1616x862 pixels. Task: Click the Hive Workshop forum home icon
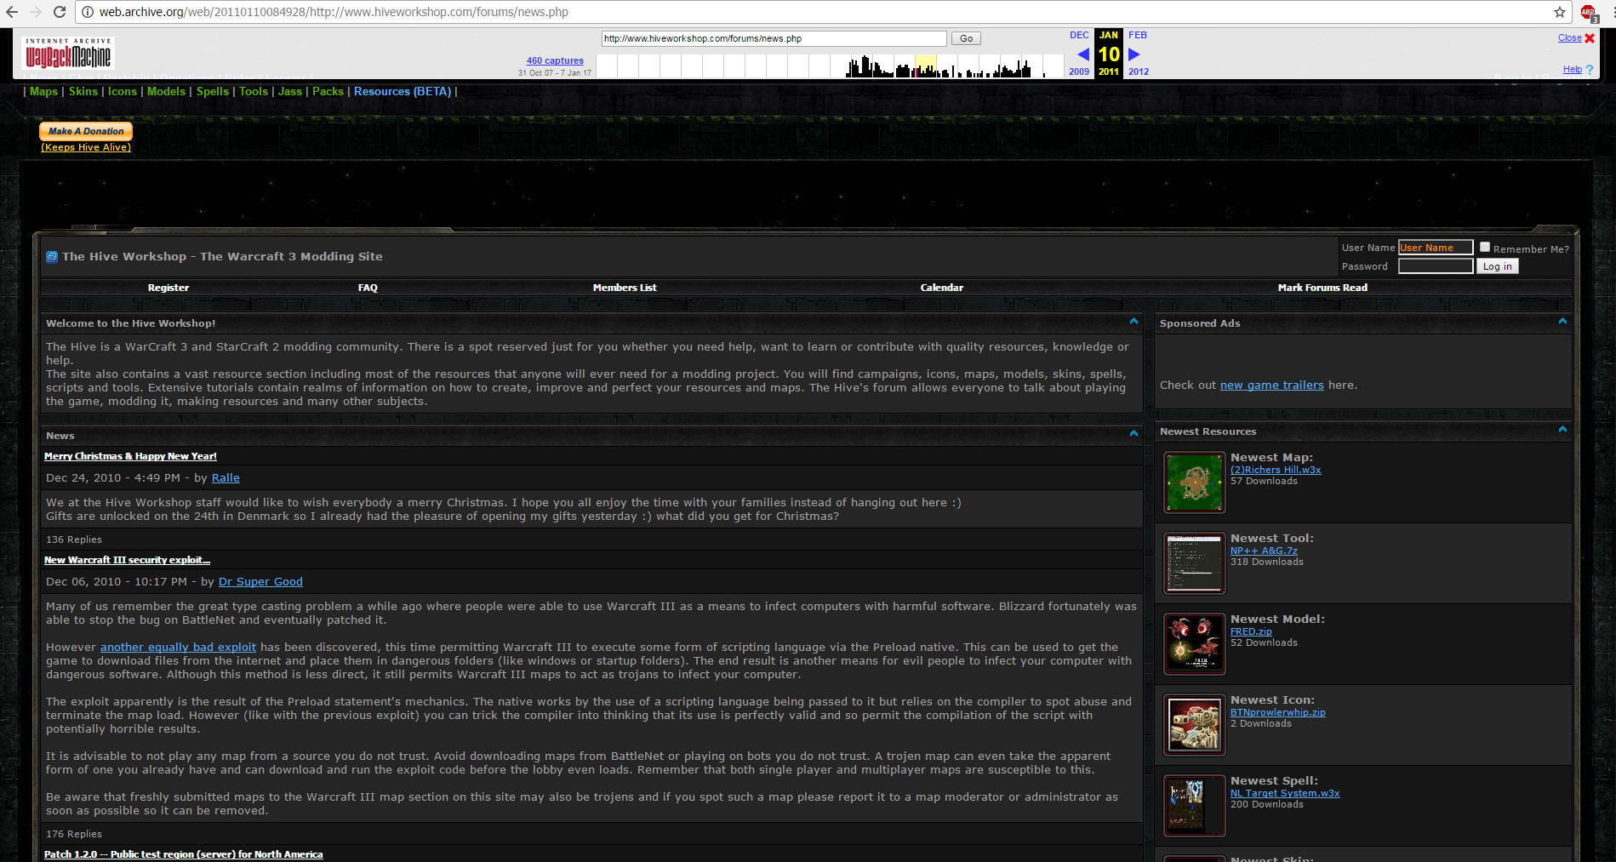[52, 257]
